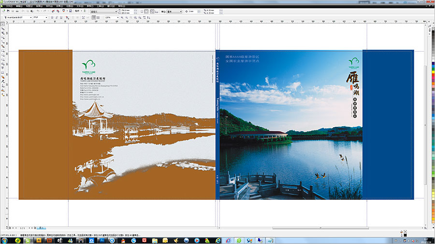This screenshot has height=244, width=435.
Task: Select the Pick tool in toolbox
Action: pos(2,24)
